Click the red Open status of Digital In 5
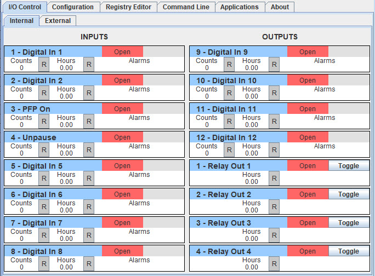The image size is (375, 276). click(122, 165)
